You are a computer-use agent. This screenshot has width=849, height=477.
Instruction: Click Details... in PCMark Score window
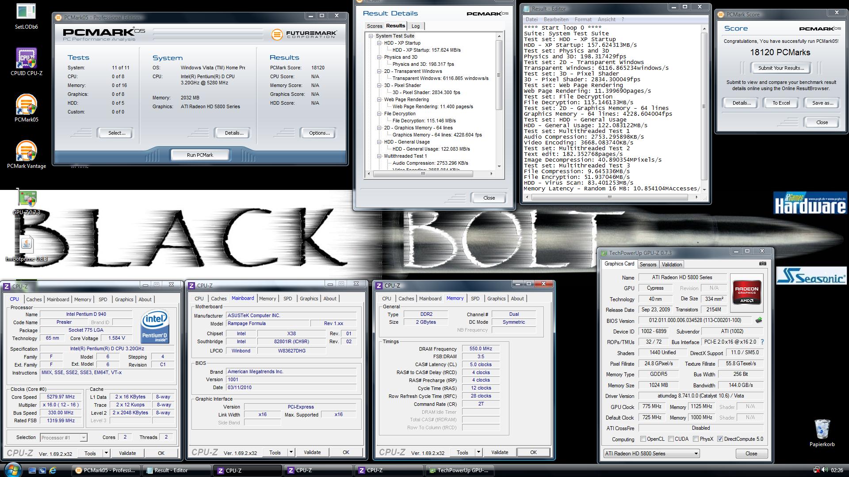[x=742, y=103]
